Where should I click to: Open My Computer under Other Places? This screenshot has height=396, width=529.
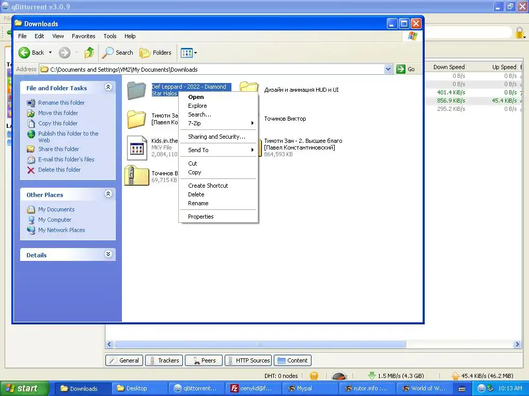tap(55, 220)
